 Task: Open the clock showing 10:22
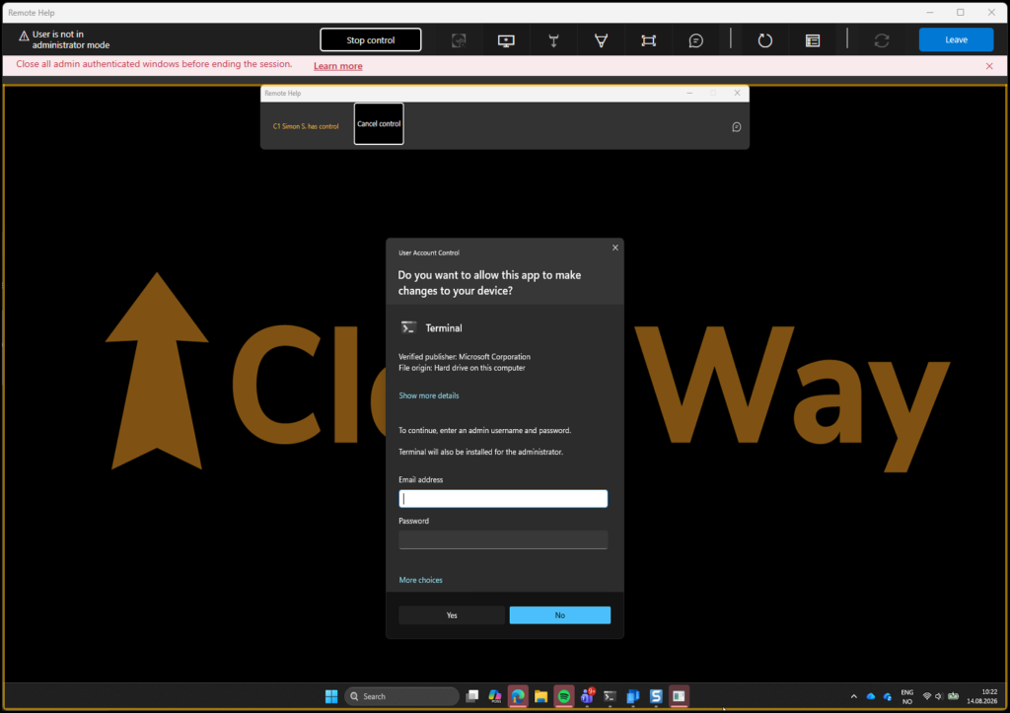pyautogui.click(x=981, y=696)
